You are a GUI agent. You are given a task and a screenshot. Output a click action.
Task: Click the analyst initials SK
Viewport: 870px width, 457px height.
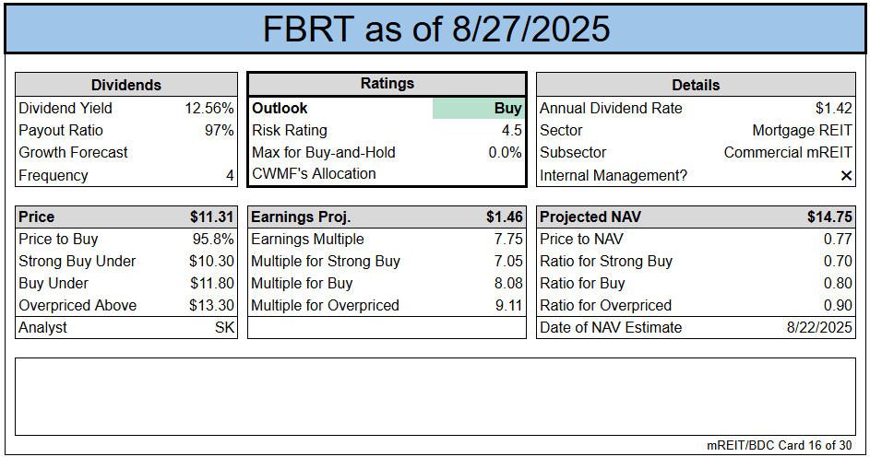[224, 327]
